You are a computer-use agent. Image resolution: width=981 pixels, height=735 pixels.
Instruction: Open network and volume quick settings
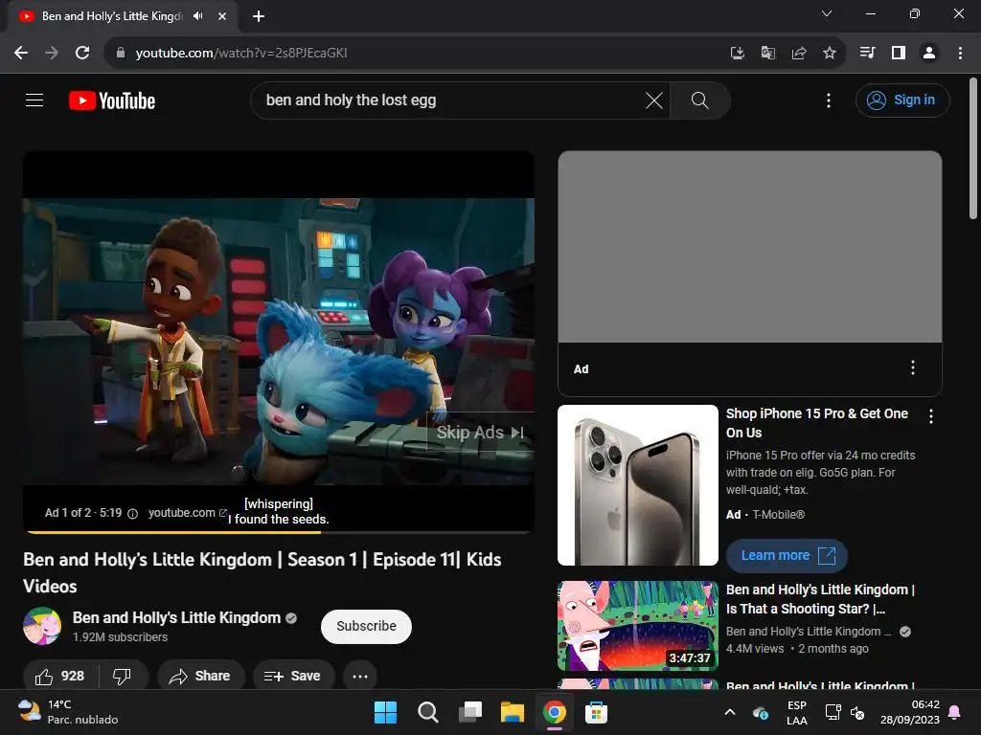(845, 712)
